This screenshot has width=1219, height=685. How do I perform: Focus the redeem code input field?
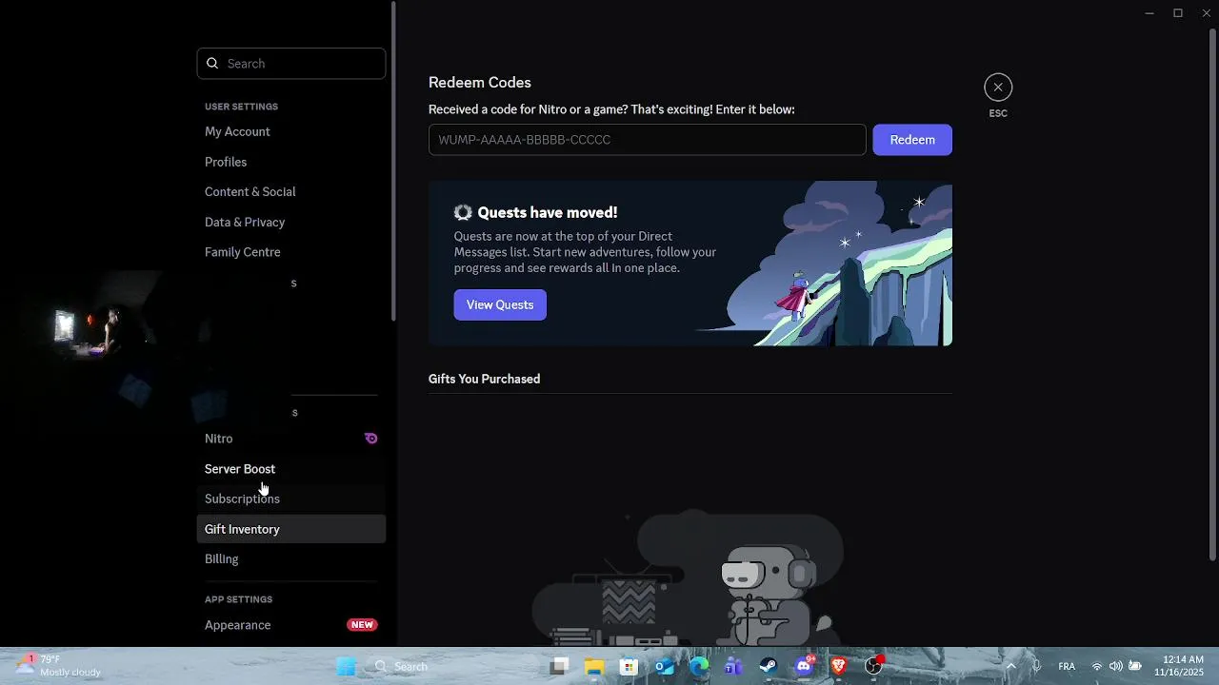tap(647, 140)
